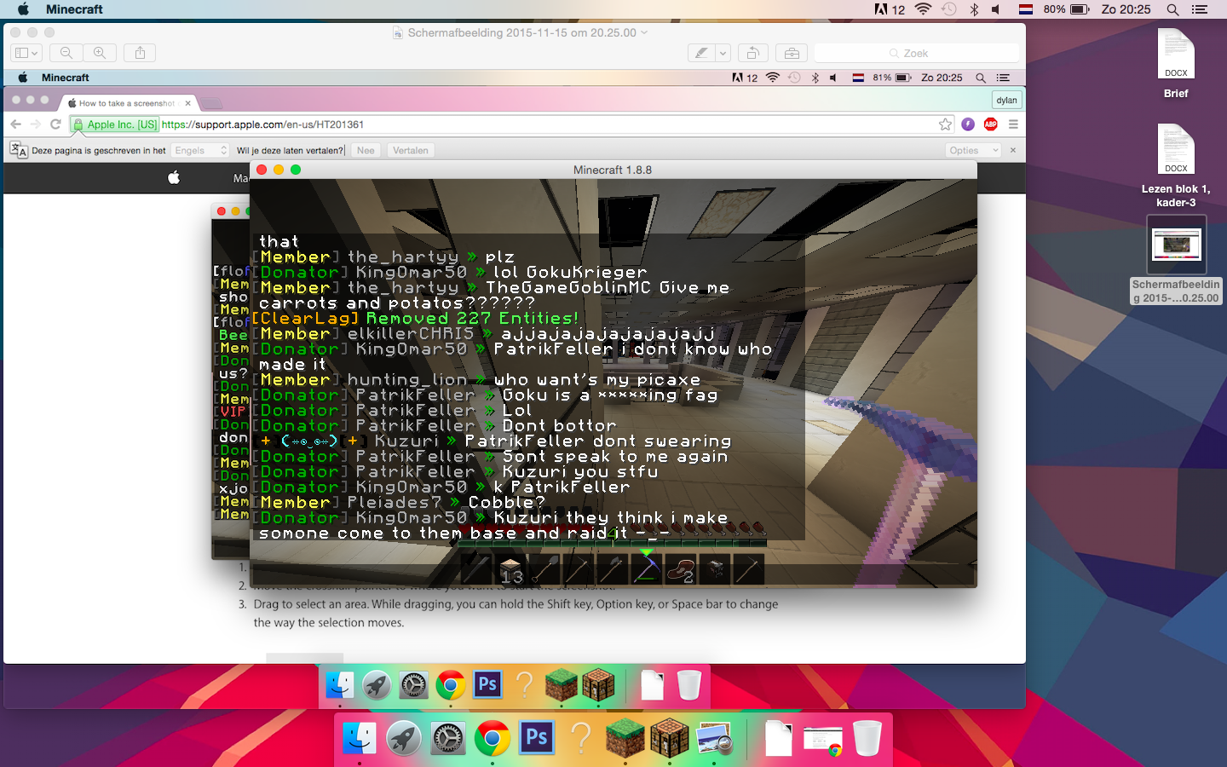Screen dimensions: 1227x767
Task: Open the Opties dropdown in the translate bar
Action: (972, 150)
